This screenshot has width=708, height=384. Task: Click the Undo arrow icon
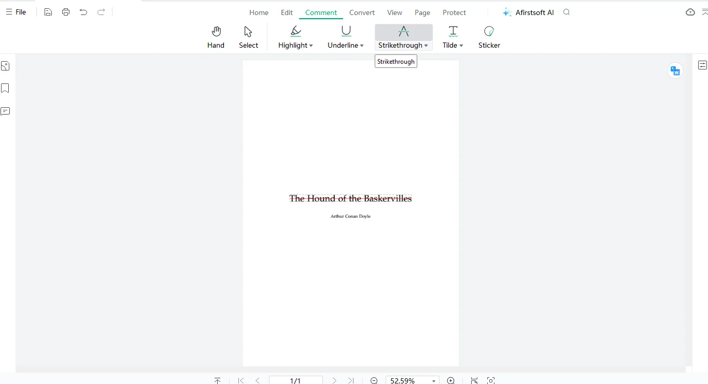click(83, 12)
